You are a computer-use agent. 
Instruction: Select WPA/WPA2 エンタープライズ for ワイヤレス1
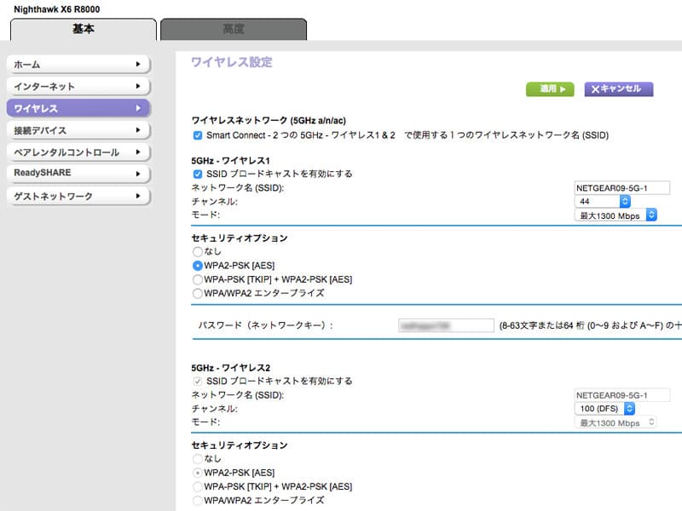pos(198,293)
